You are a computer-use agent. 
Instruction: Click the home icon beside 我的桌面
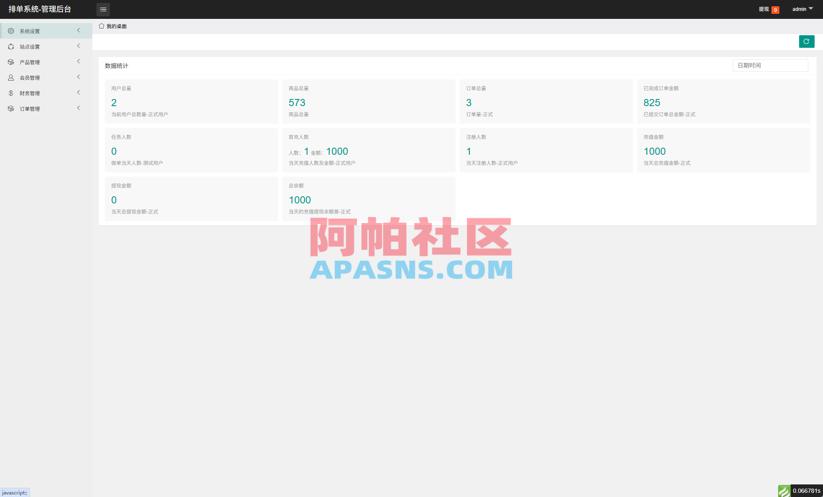pyautogui.click(x=101, y=26)
